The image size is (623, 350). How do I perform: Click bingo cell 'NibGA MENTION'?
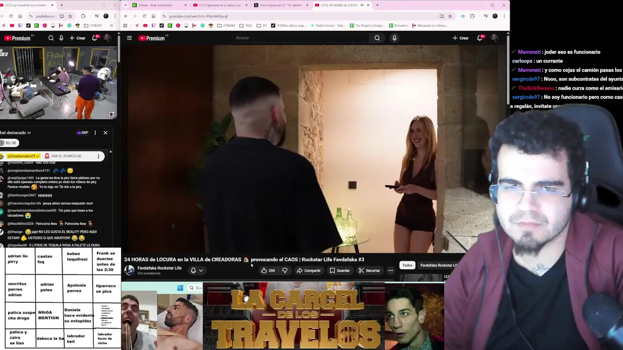[48, 315]
